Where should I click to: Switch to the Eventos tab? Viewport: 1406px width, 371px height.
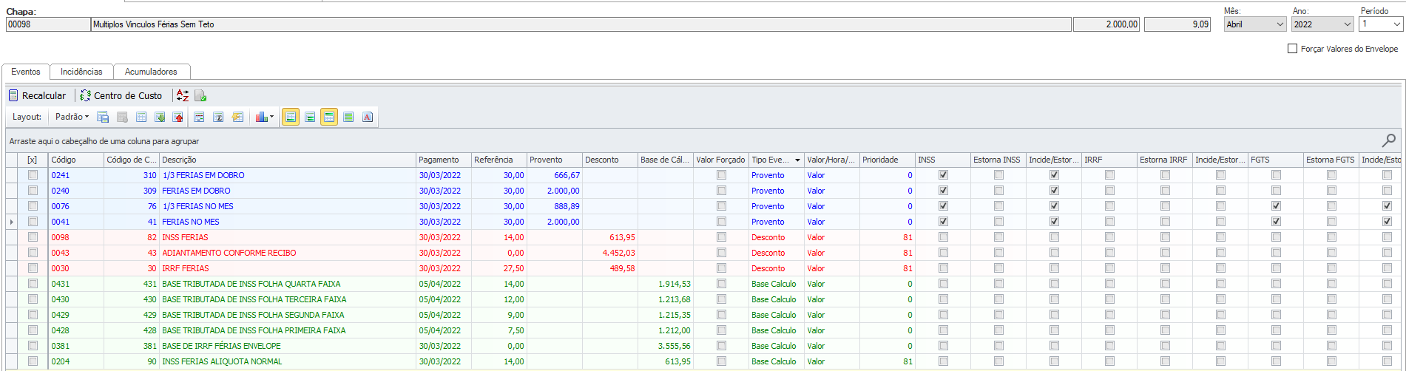(x=26, y=72)
